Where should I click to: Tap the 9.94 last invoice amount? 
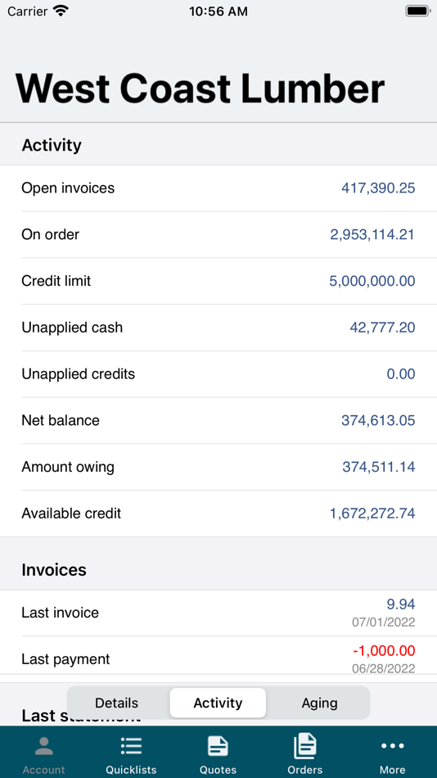coord(401,604)
